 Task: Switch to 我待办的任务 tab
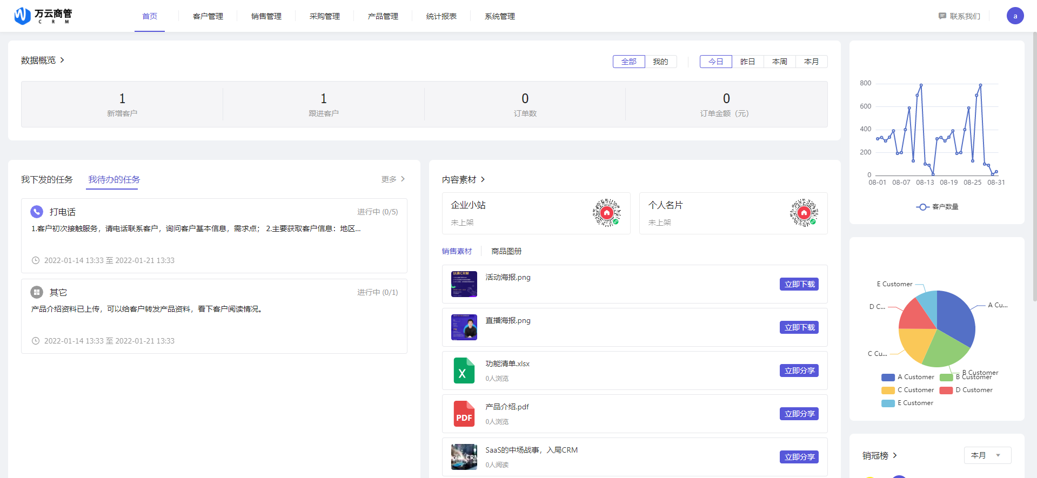[114, 179]
